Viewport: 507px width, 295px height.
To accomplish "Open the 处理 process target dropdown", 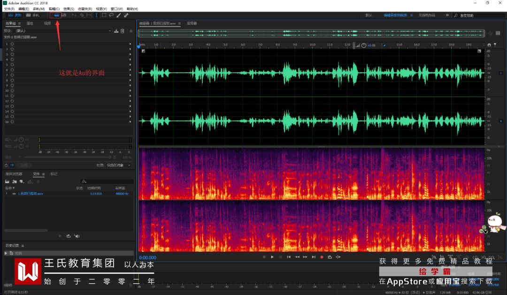I will click(x=119, y=165).
